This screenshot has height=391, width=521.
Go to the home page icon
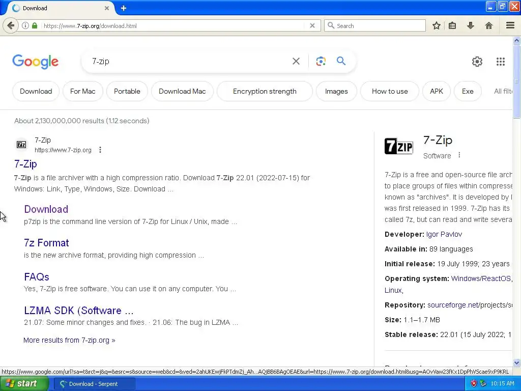489,25
